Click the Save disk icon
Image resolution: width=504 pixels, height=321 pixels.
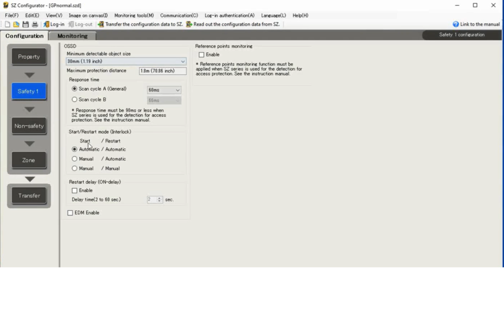tap(26, 24)
